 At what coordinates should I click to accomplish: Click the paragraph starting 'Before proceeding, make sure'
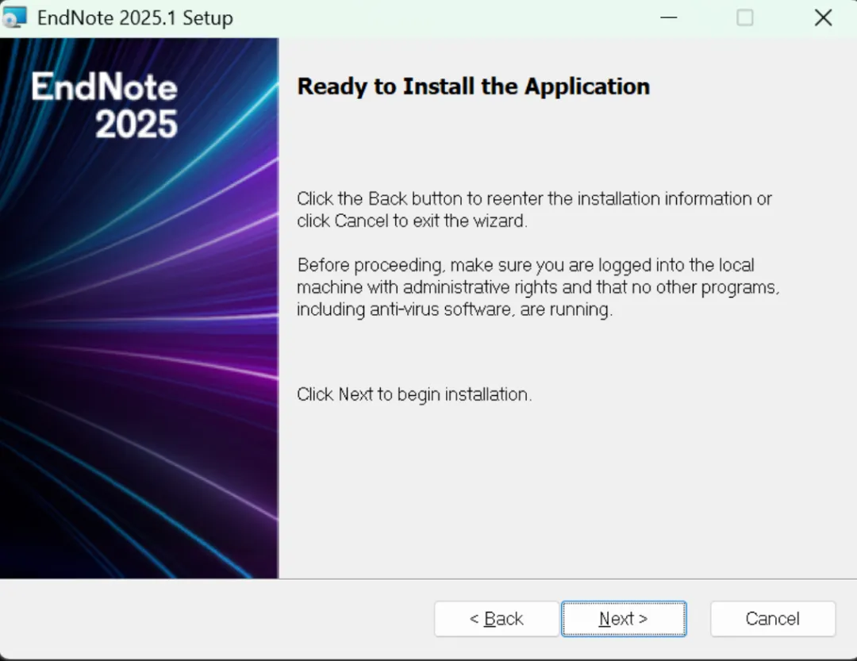click(538, 287)
